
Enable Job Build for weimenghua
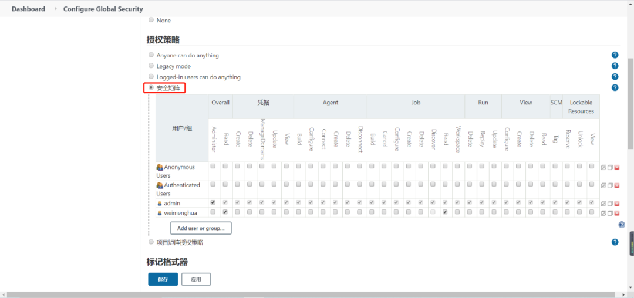(x=372, y=212)
